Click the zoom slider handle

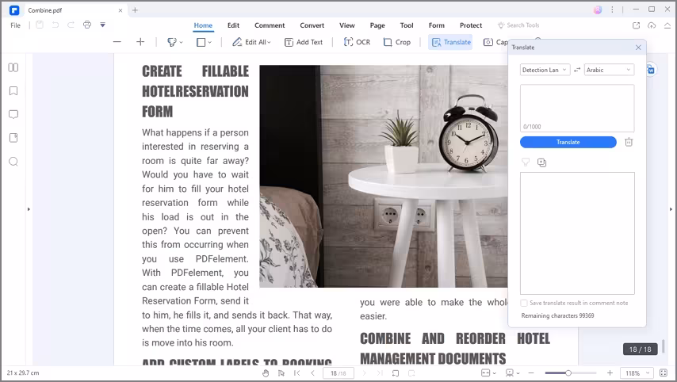(x=568, y=373)
